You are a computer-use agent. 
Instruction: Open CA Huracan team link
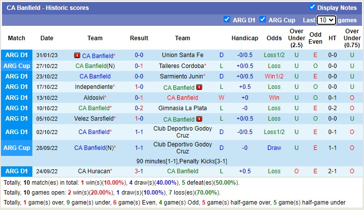pyautogui.click(x=94, y=171)
